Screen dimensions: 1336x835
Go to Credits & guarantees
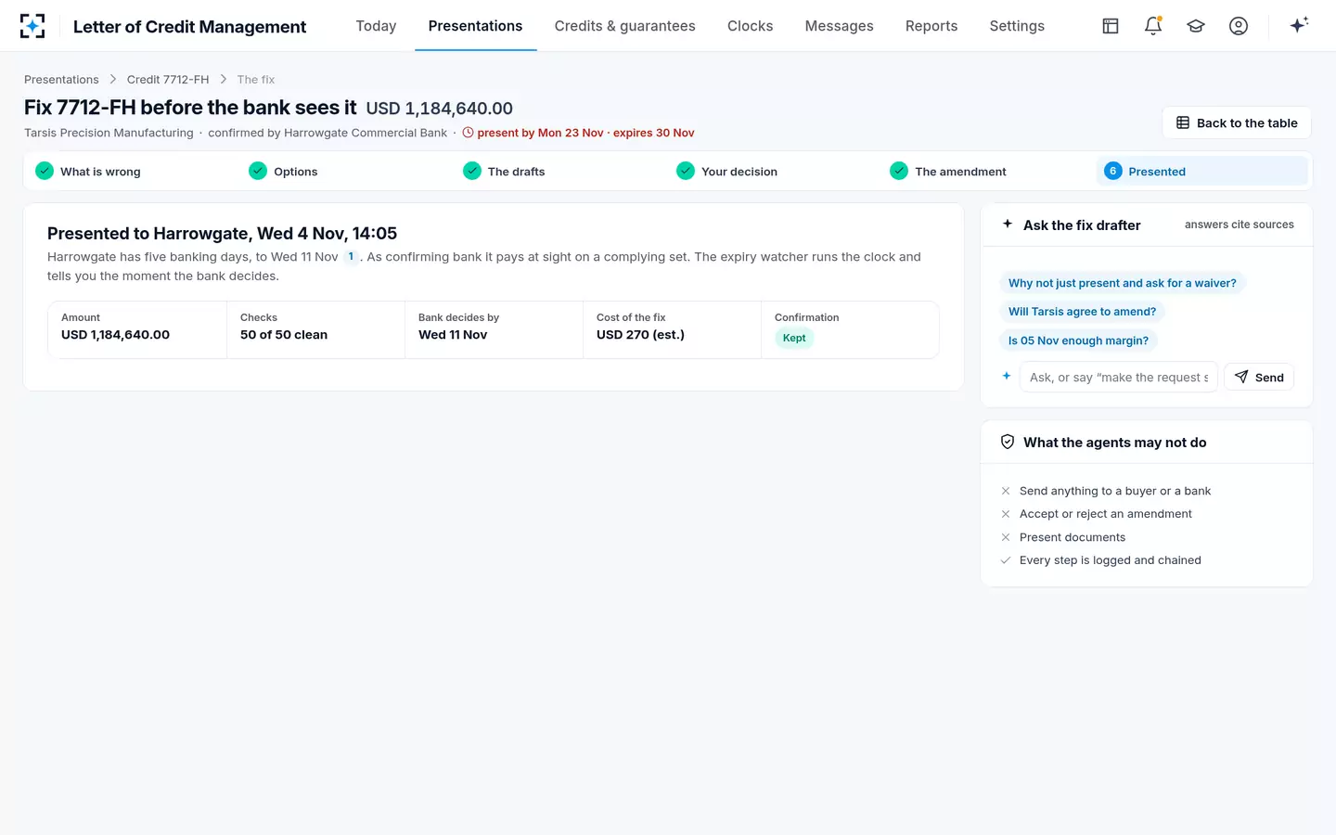tap(625, 26)
